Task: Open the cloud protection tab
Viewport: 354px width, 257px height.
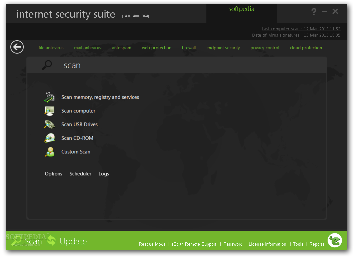Action: tap(306, 48)
